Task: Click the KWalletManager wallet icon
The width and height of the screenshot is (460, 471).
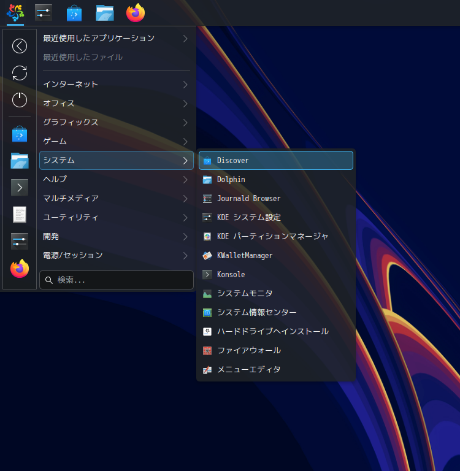Action: pyautogui.click(x=207, y=256)
